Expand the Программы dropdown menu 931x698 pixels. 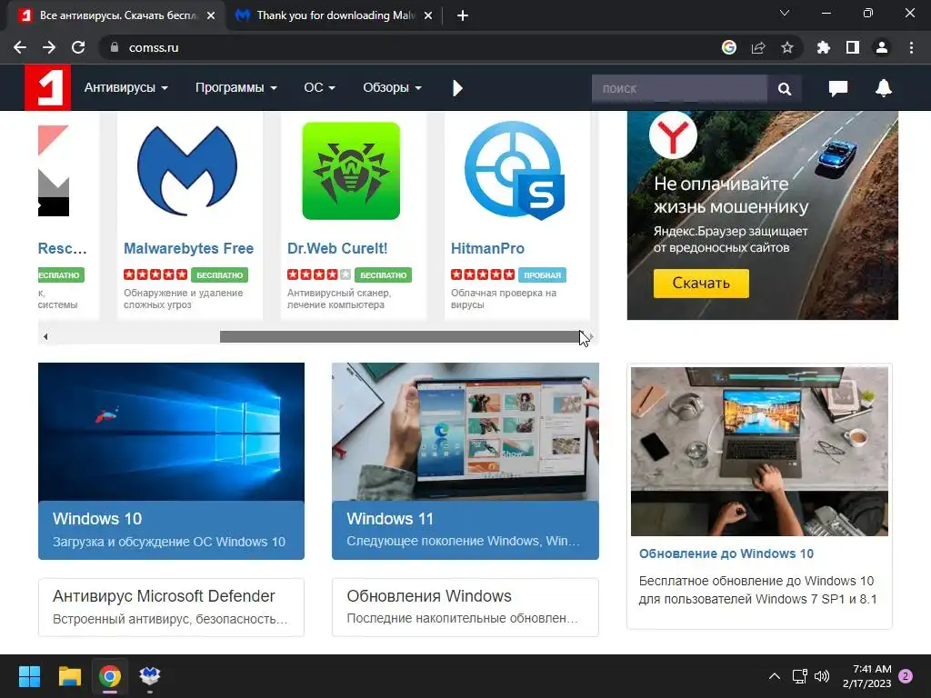tap(236, 88)
